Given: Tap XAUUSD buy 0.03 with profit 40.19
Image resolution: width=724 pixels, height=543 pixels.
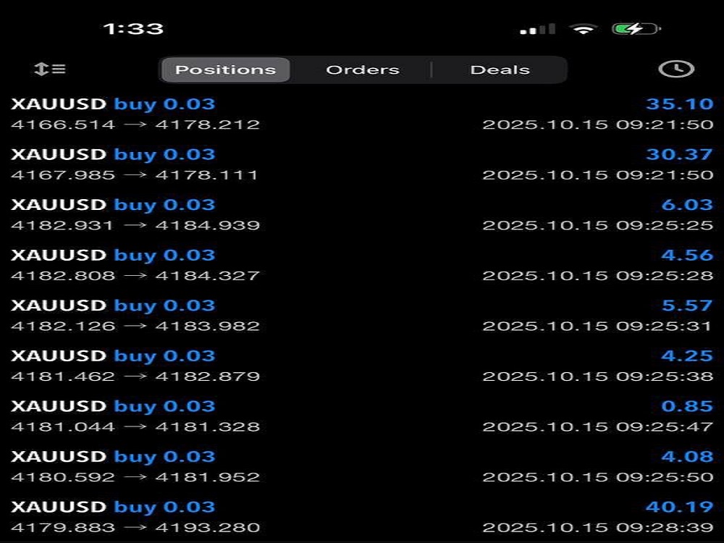Looking at the screenshot, I should pos(113,507).
